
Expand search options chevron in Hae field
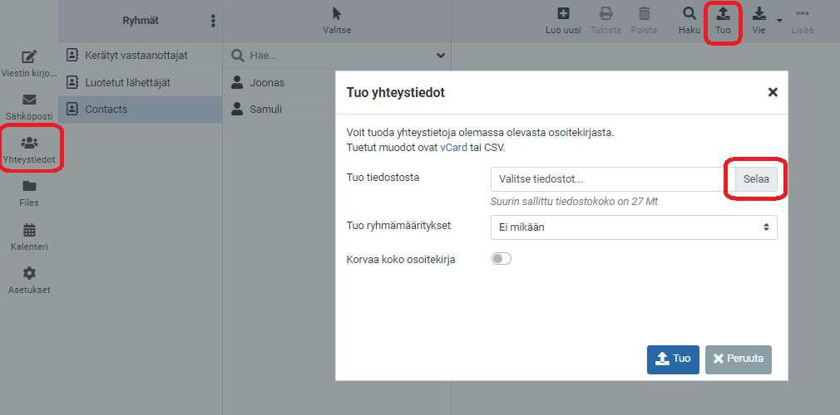[x=440, y=56]
